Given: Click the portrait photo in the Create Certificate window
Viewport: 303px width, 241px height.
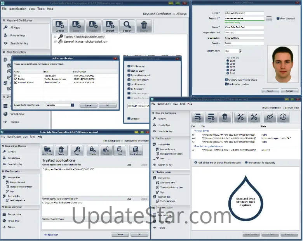Looking at the screenshot, I should pyautogui.click(x=283, y=64).
